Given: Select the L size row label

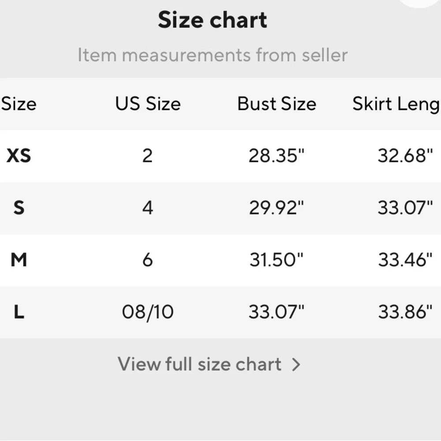Looking at the screenshot, I should [x=19, y=312].
